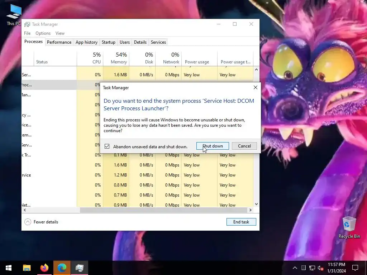Uncheck Abandon unsaved data and shut down
Screen dimensions: 367x275
point(107,146)
